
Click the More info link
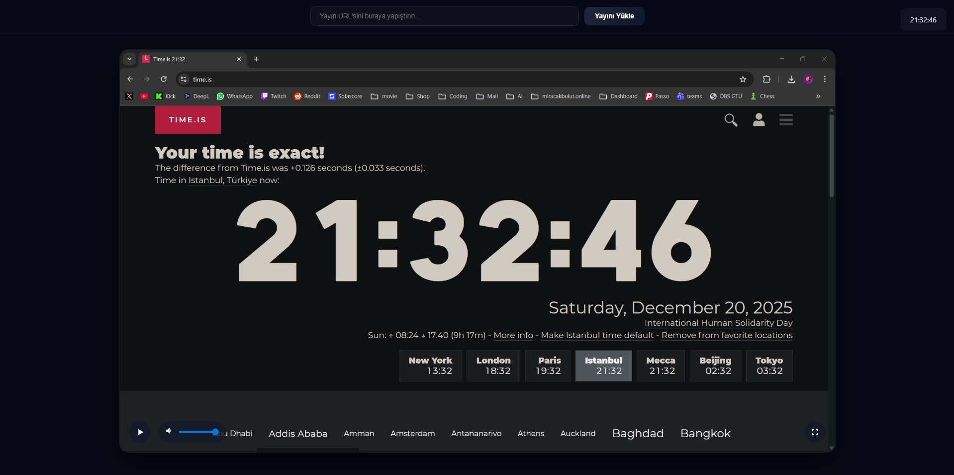pos(513,335)
